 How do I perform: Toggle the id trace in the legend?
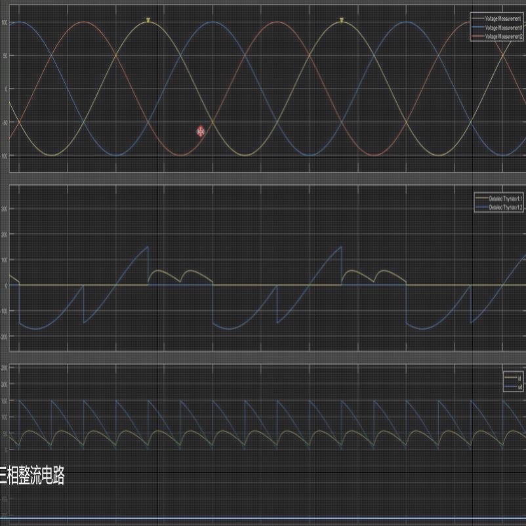(x=514, y=378)
